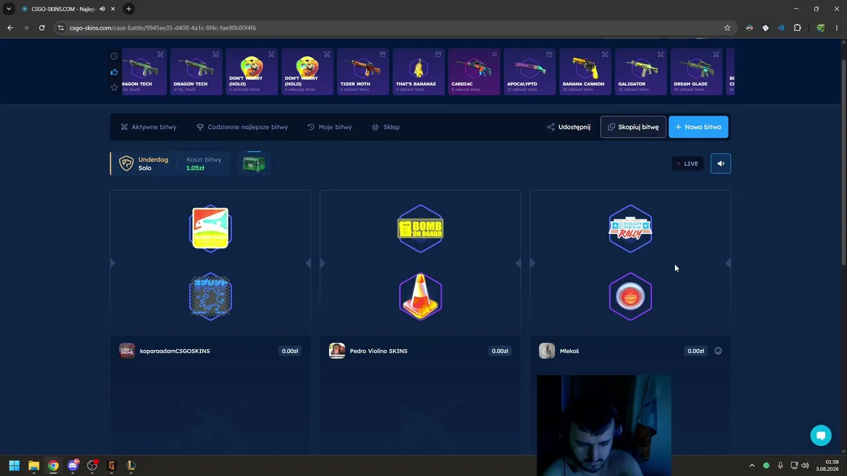Click the 1.05zł battle cost value

(x=195, y=168)
